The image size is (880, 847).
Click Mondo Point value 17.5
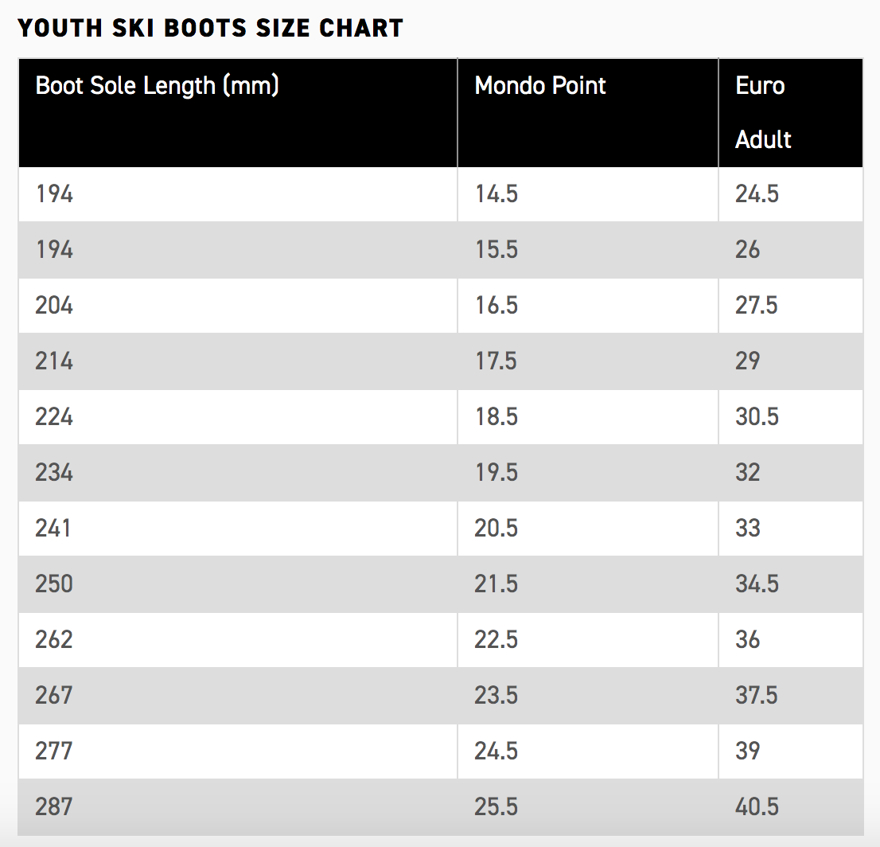tap(496, 361)
